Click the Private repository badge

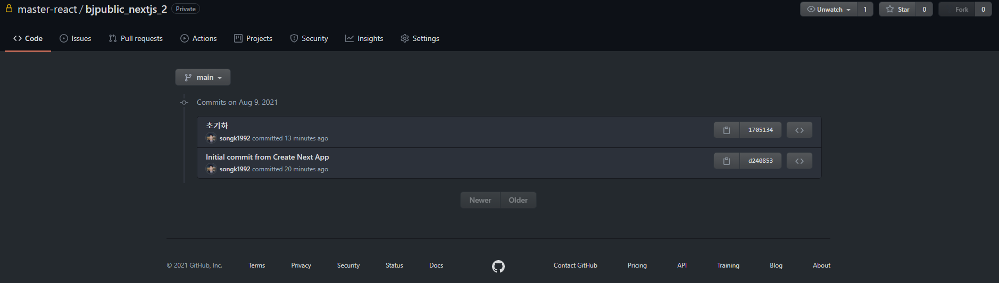pos(186,9)
